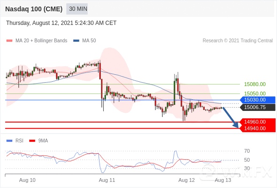Click the black 15006.75 current price tag

(258, 107)
